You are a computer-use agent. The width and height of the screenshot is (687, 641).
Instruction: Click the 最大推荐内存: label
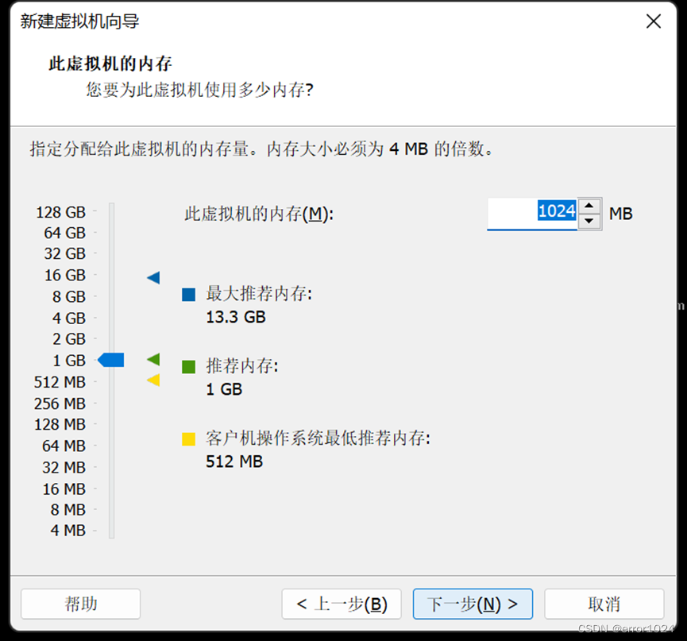pyautogui.click(x=259, y=294)
